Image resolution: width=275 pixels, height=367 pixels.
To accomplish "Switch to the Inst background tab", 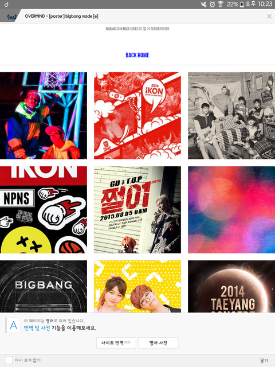I will pyautogui.click(x=11, y=17).
